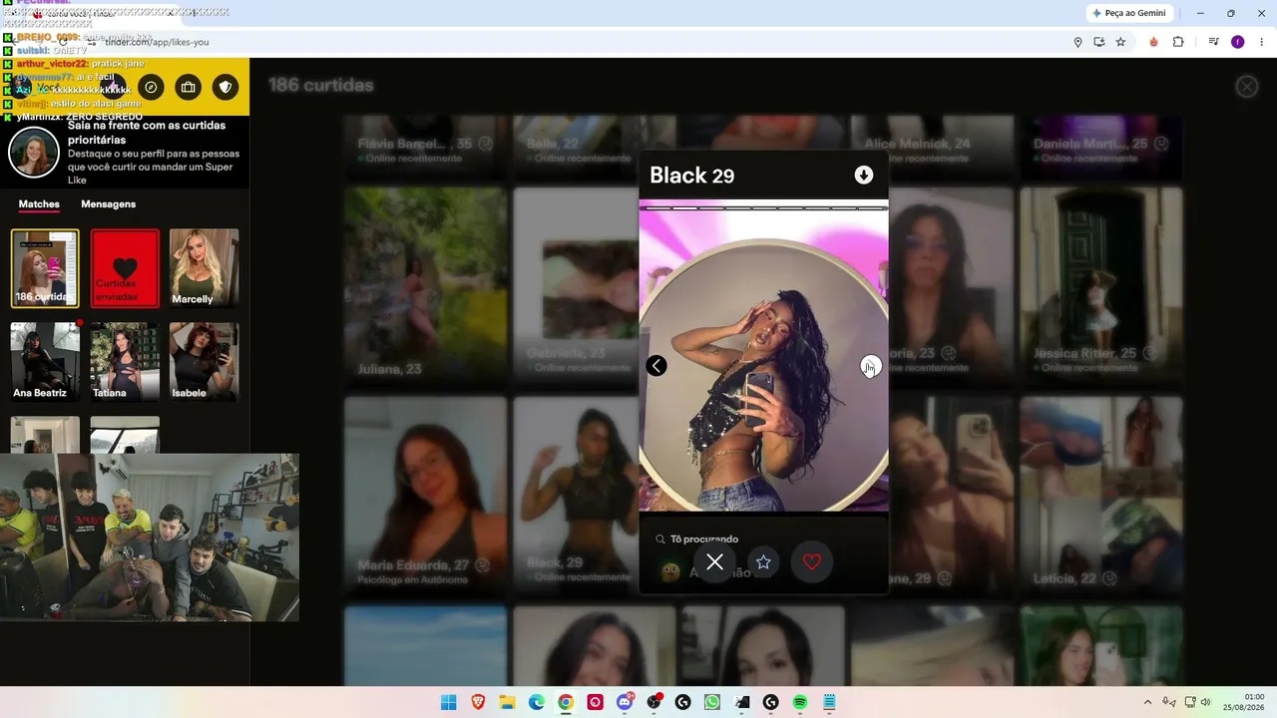Collapse Black's profile with the down arrow
Image resolution: width=1277 pixels, height=718 pixels.
click(864, 176)
